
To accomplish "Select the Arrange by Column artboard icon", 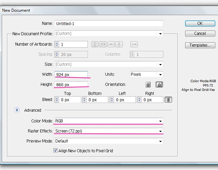I will click(x=119, y=44).
